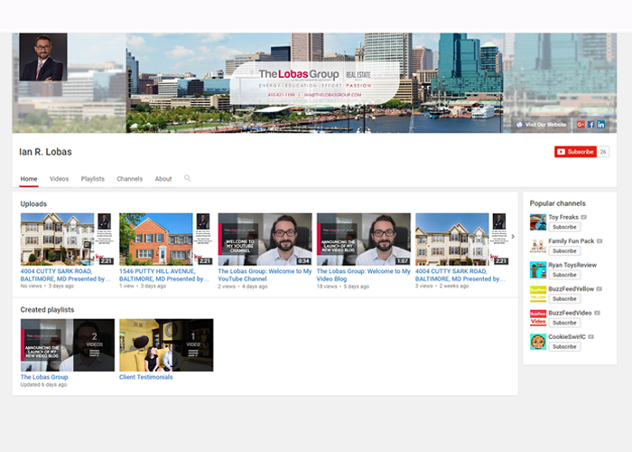Click Ryan ToysReview channel avatar

(538, 269)
